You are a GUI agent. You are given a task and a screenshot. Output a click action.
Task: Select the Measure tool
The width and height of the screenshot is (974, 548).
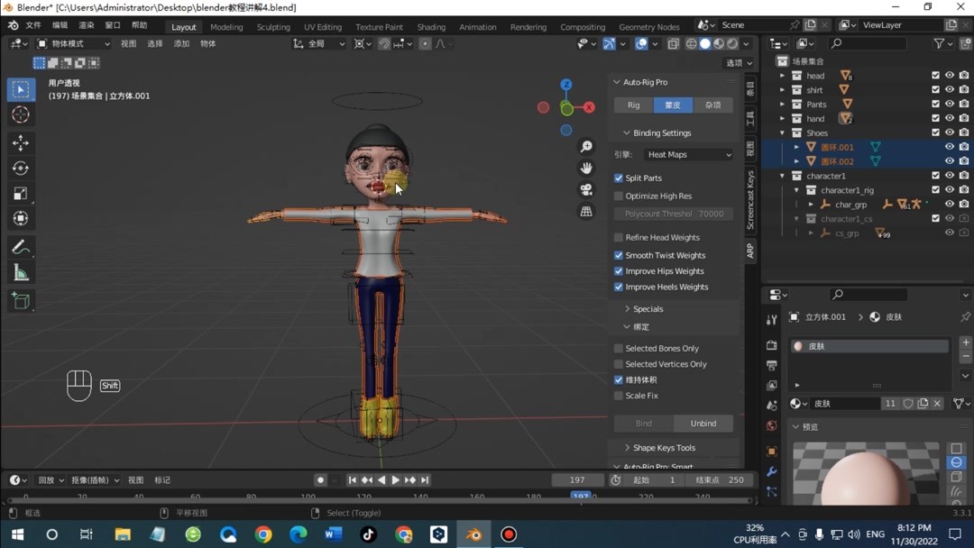[21, 272]
